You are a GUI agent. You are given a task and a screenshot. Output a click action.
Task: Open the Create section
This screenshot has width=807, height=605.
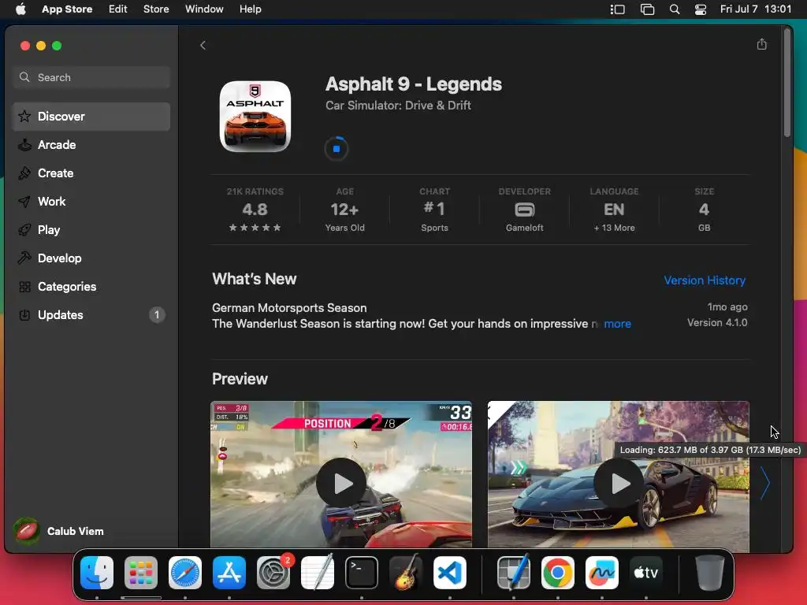91,173
